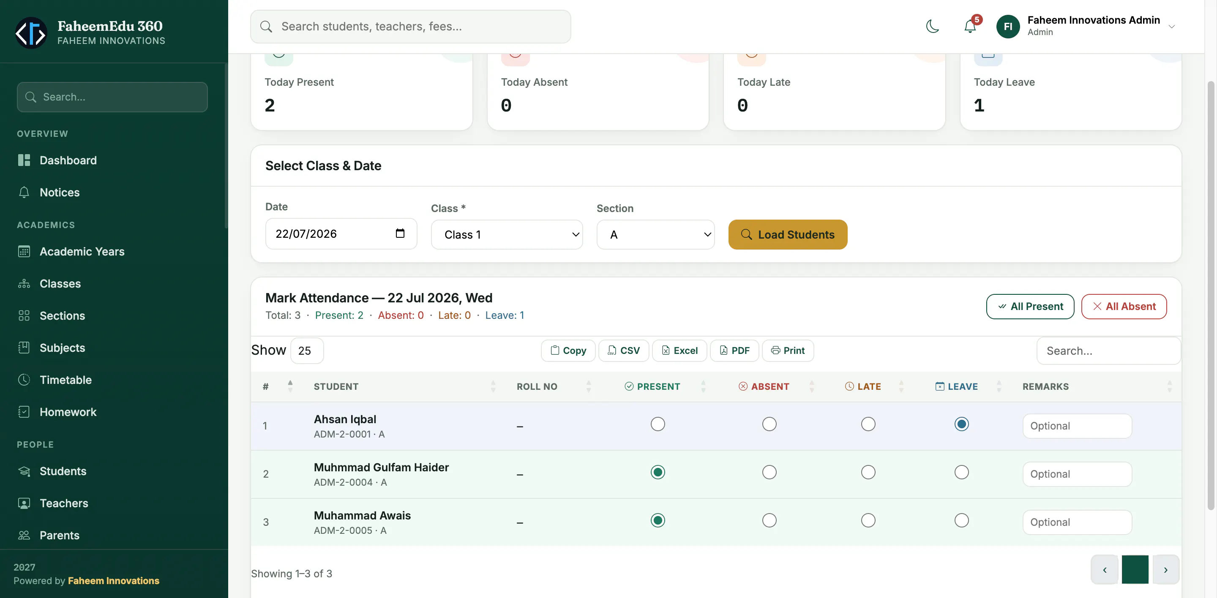
Task: Click the sidebar search magnifier icon
Action: pos(31,97)
